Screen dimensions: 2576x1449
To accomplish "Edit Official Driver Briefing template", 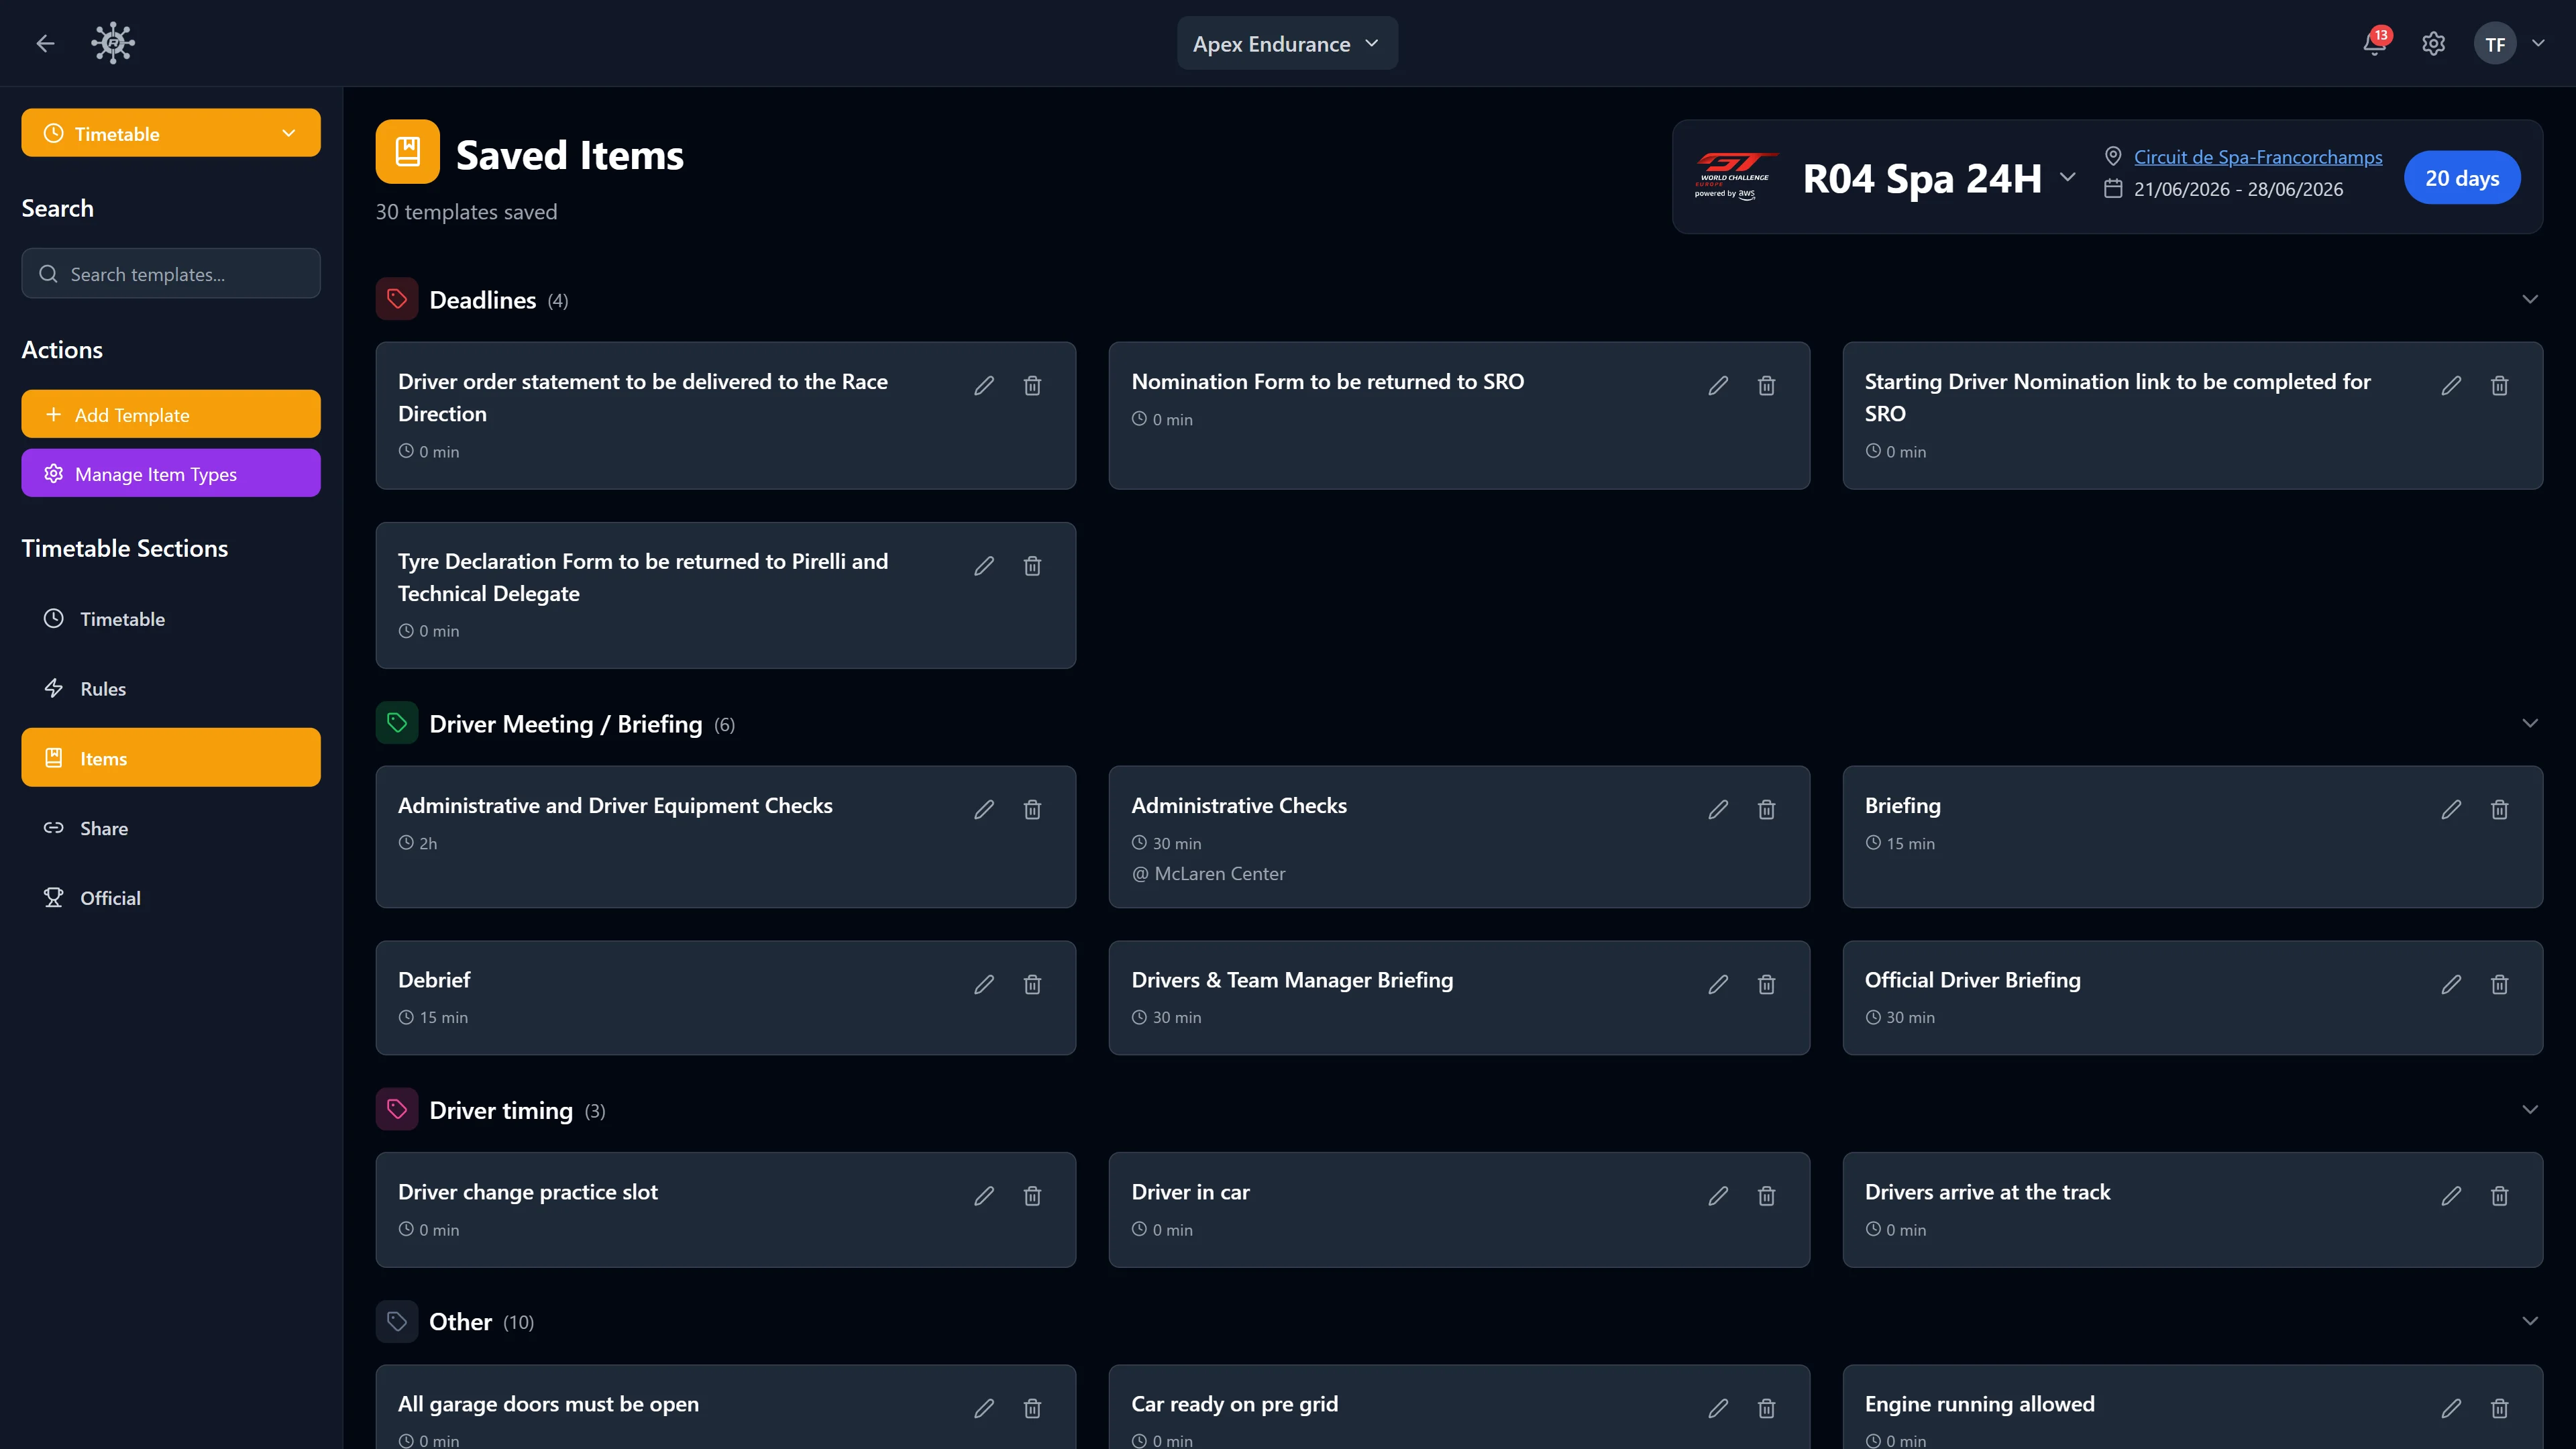I will pos(2451,984).
